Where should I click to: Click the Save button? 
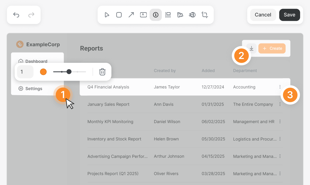click(x=289, y=15)
